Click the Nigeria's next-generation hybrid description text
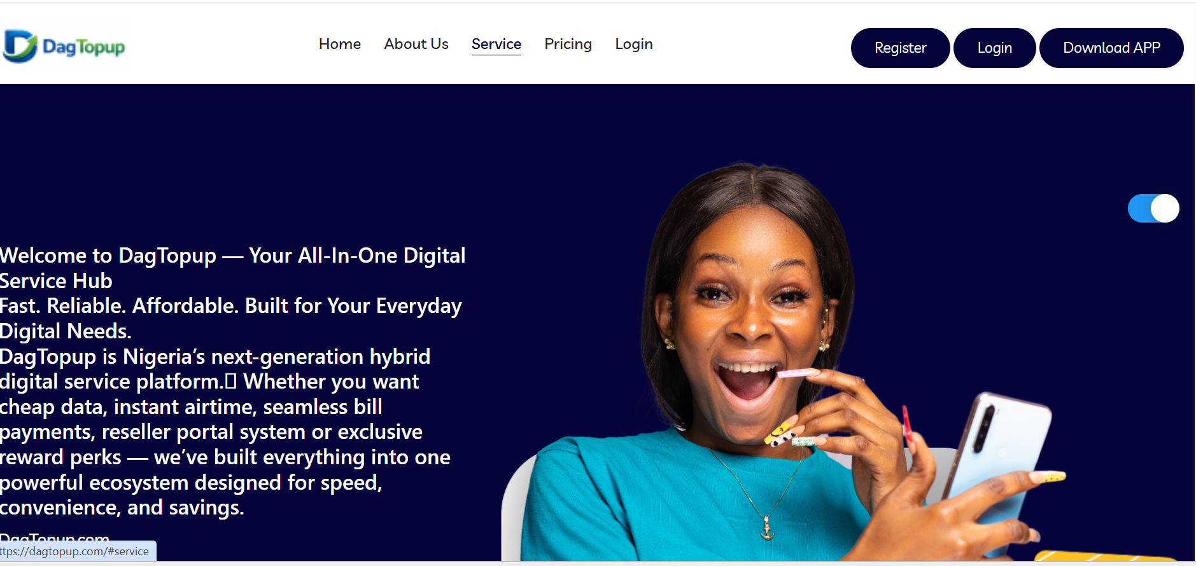The image size is (1196, 566). pos(225,432)
